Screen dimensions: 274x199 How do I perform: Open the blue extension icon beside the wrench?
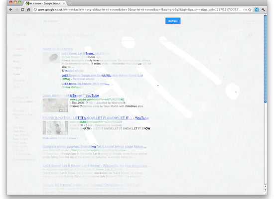point(257,10)
